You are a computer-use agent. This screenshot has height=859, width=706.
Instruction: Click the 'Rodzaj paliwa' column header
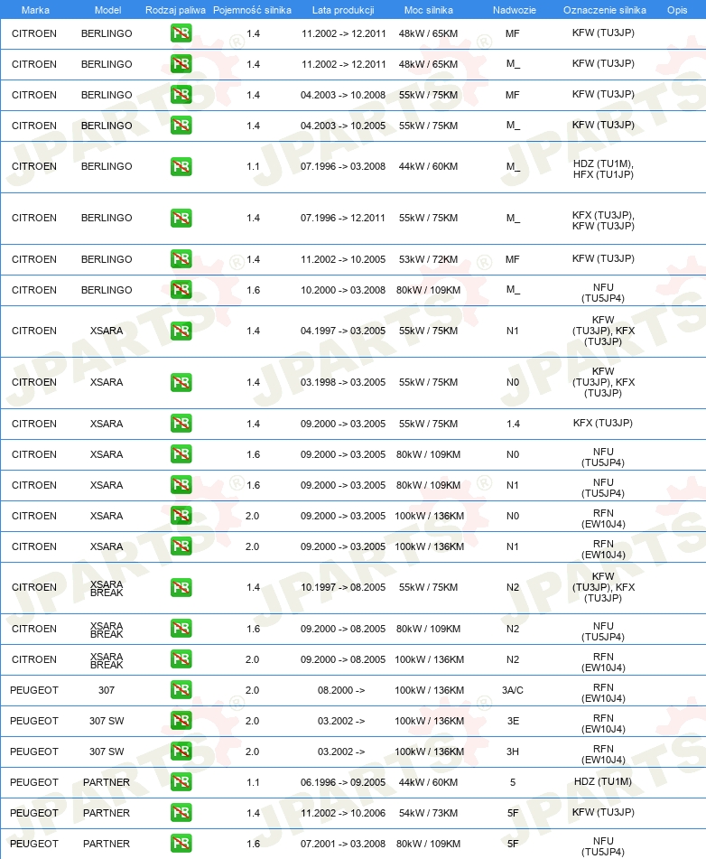click(175, 10)
